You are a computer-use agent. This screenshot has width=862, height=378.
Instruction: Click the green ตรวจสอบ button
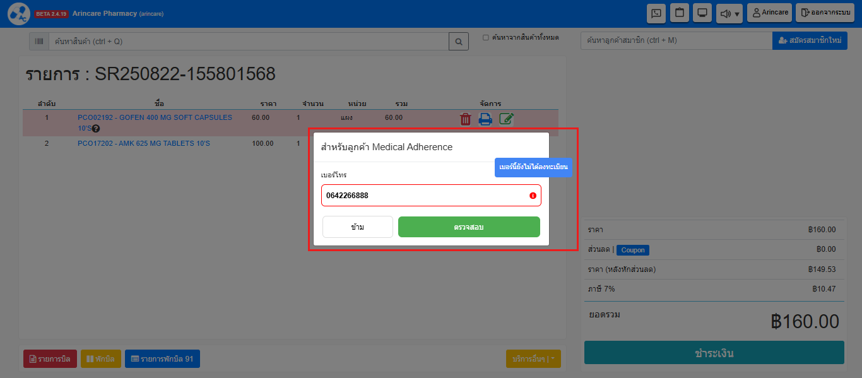[469, 227]
